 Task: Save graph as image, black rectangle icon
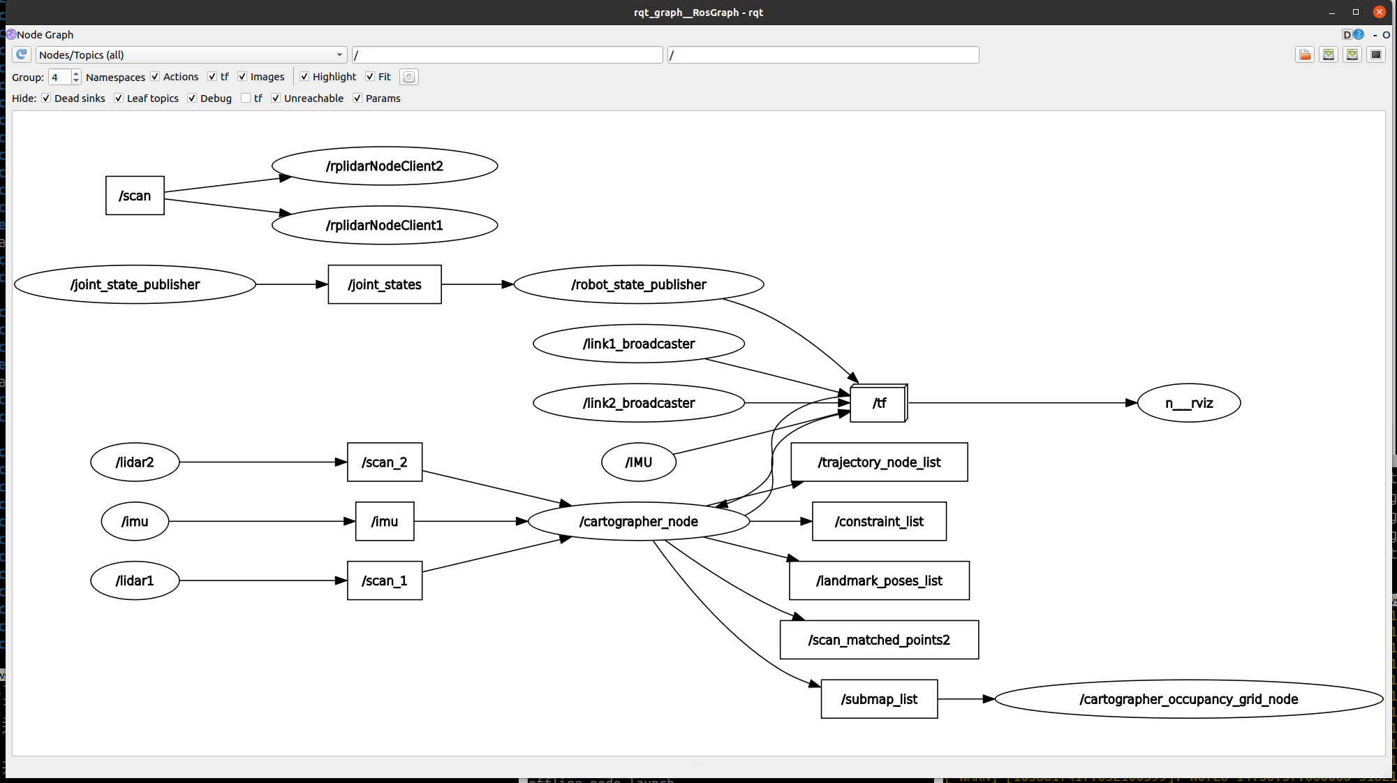coord(1376,54)
